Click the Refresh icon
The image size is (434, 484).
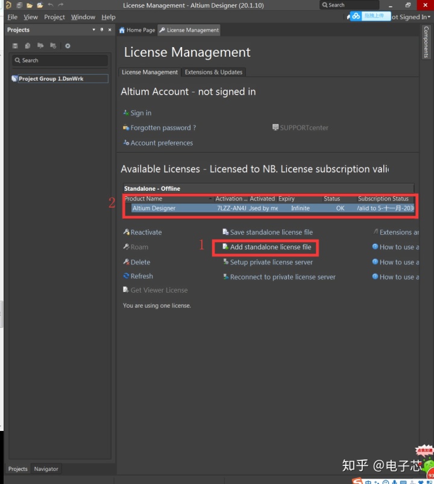126,276
